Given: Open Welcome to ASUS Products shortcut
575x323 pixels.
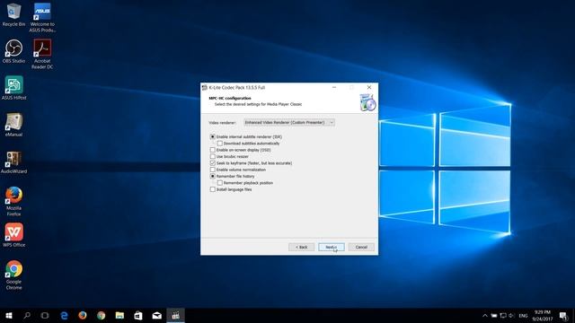Looking at the screenshot, I should (42, 17).
